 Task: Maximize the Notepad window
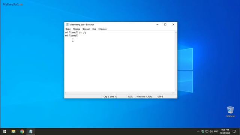point(165,24)
